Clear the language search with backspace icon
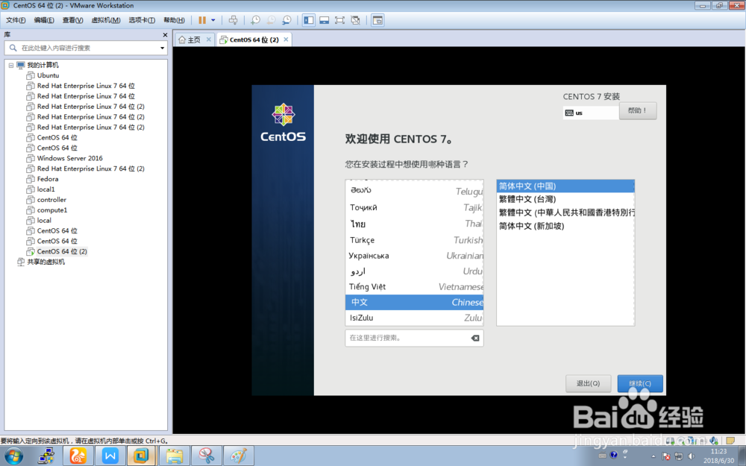Screen dimensions: 746x466 (474, 338)
